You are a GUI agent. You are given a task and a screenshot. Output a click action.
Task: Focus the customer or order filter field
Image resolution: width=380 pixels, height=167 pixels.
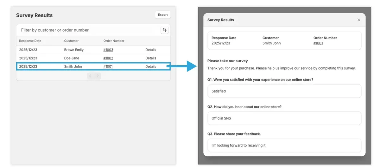click(x=89, y=30)
